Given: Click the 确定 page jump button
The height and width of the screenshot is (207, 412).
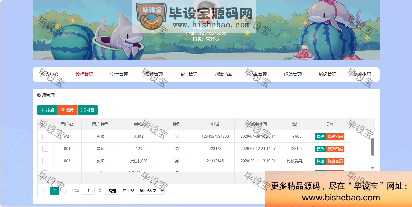Looking at the screenshot, I should pos(112,191).
